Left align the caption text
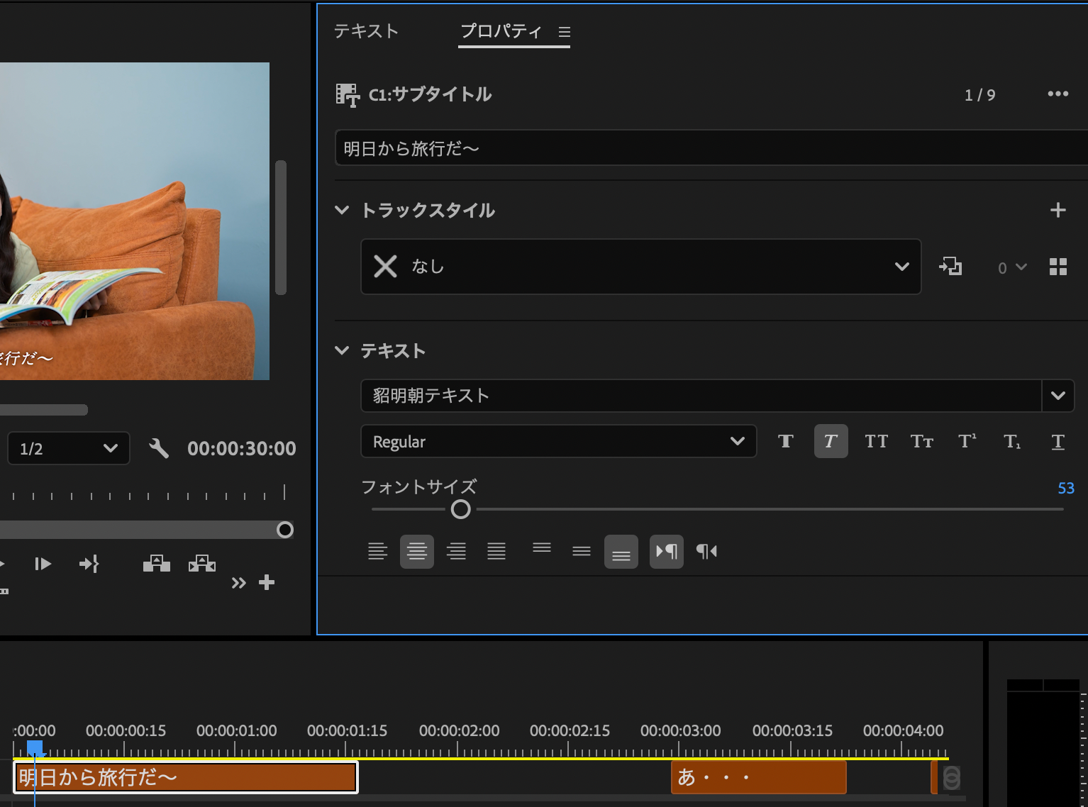Image resolution: width=1088 pixels, height=807 pixels. (x=377, y=552)
